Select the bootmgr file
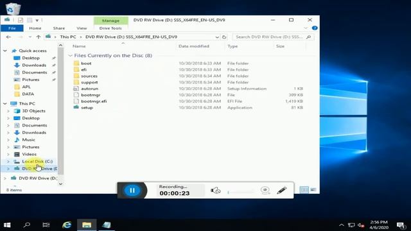411x231 pixels. [91, 95]
